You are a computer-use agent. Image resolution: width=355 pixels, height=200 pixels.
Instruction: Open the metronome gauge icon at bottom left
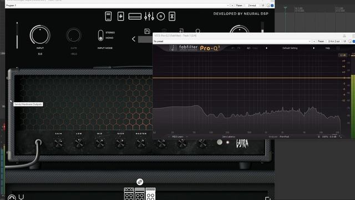[12, 197]
